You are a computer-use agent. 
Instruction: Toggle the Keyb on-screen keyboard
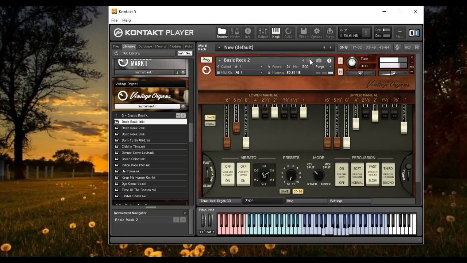point(276,33)
